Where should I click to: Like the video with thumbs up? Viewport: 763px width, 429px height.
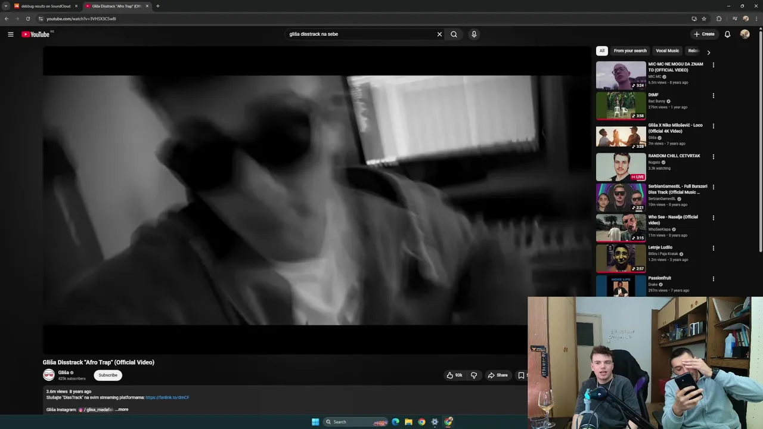point(454,375)
